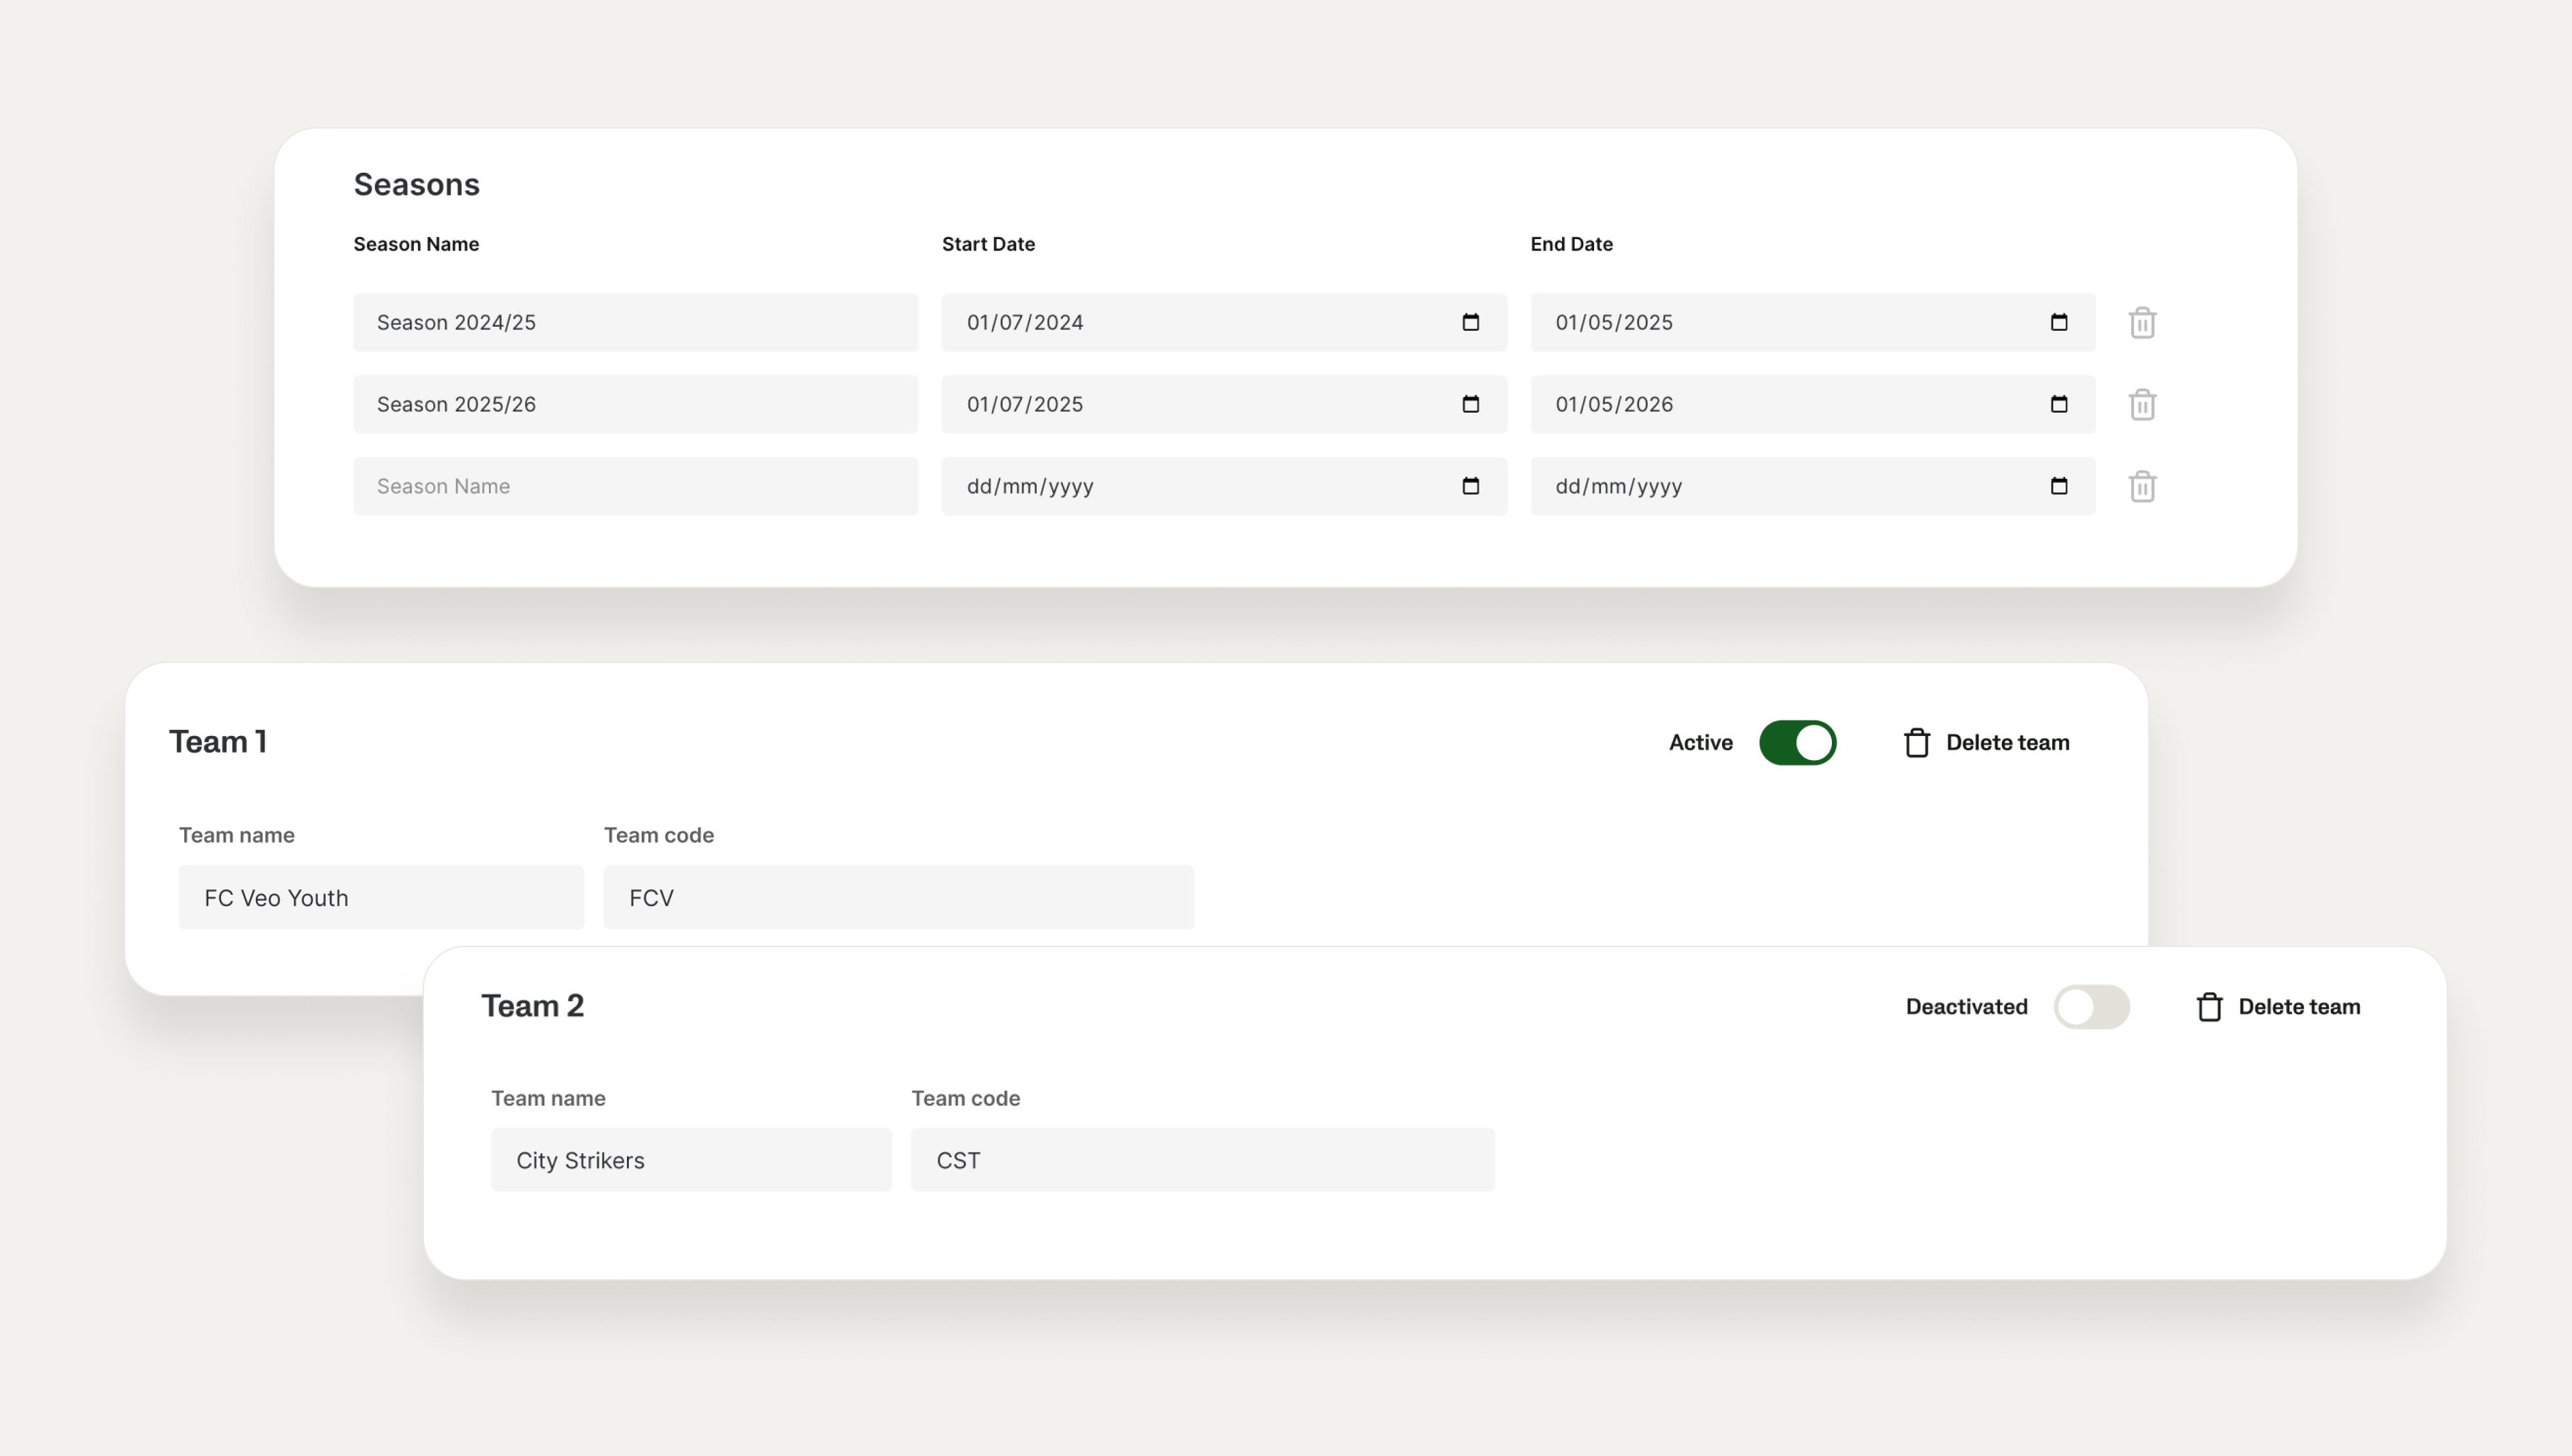Select start date field showing 01/07/2024

(1224, 322)
